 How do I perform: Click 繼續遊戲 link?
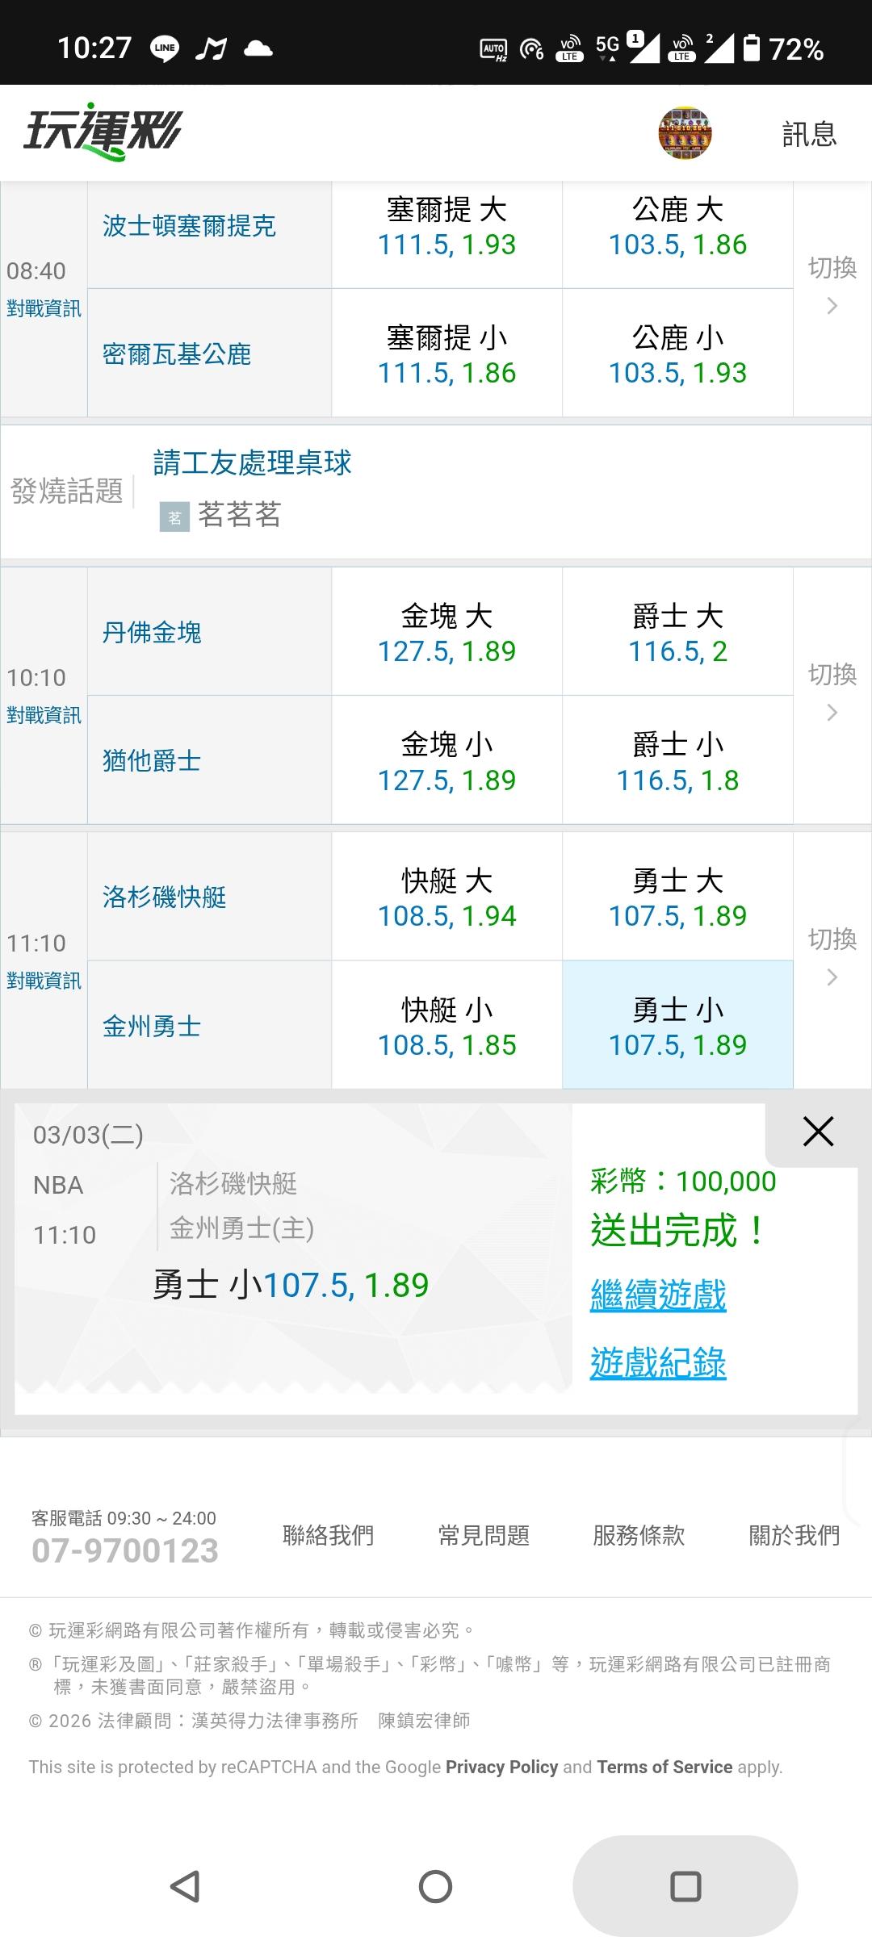658,1295
